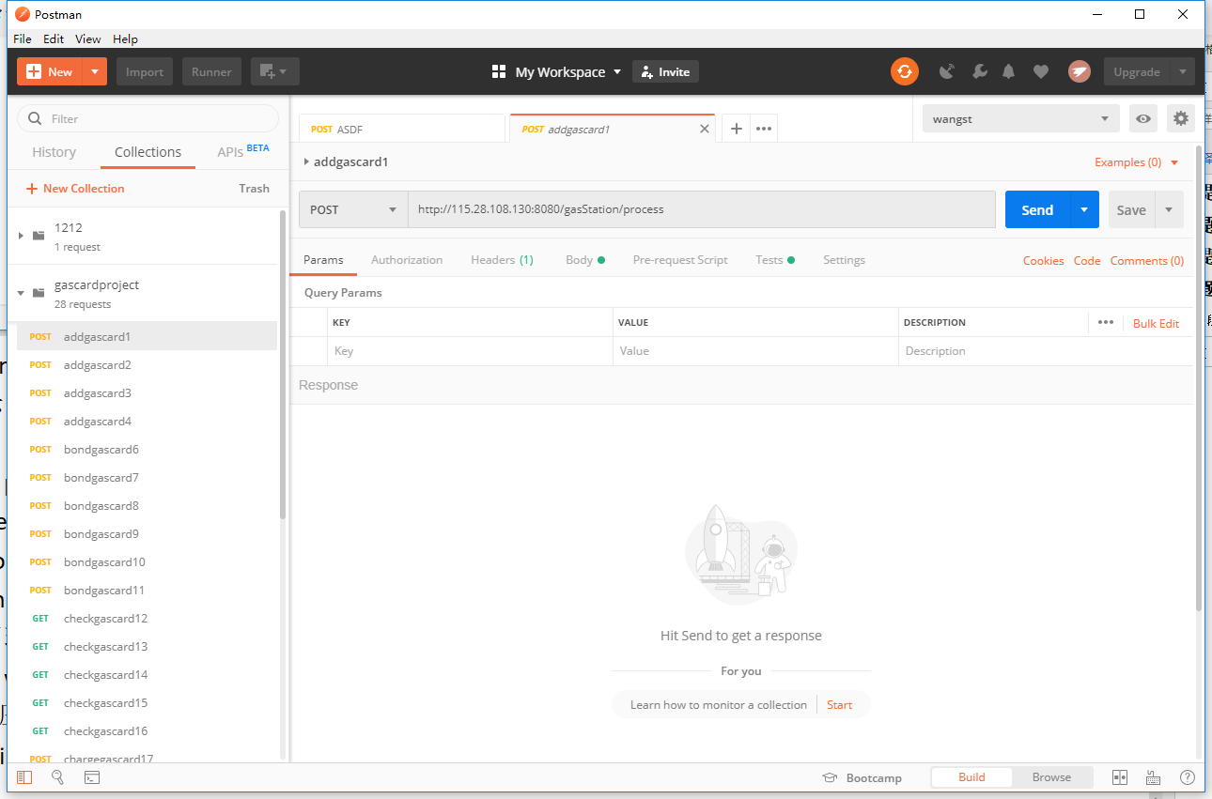Open the request Settings tab
This screenshot has height=799, width=1212.
tap(844, 260)
